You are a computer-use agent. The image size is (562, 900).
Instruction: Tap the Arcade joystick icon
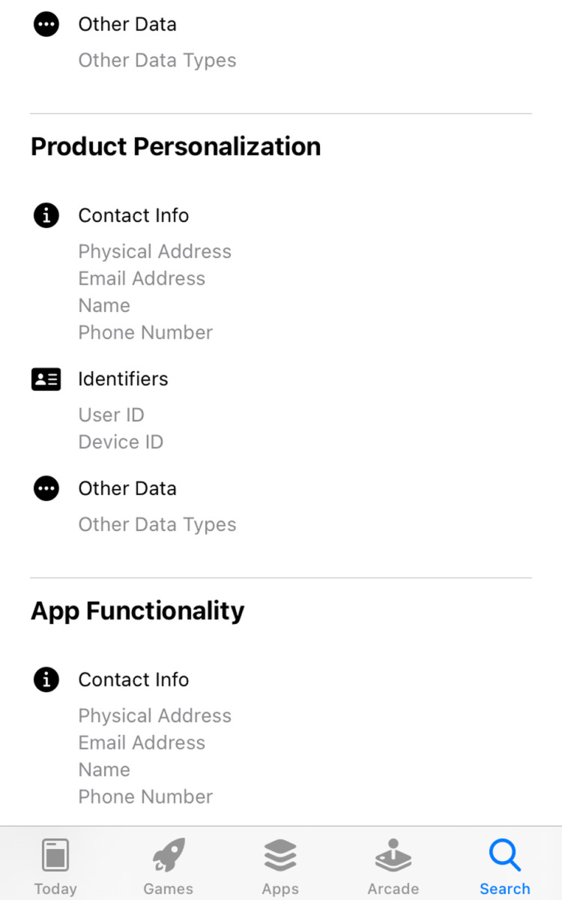pos(393,856)
